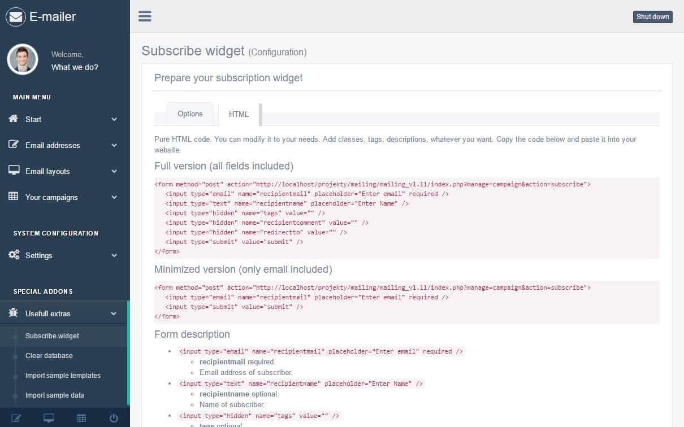The width and height of the screenshot is (684, 427).
Task: Expand the Start menu chevron
Action: (x=114, y=120)
